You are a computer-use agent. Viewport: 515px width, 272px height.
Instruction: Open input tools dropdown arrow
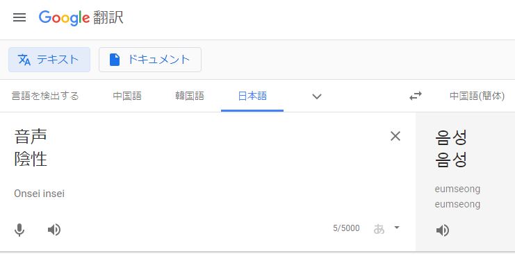coord(397,228)
